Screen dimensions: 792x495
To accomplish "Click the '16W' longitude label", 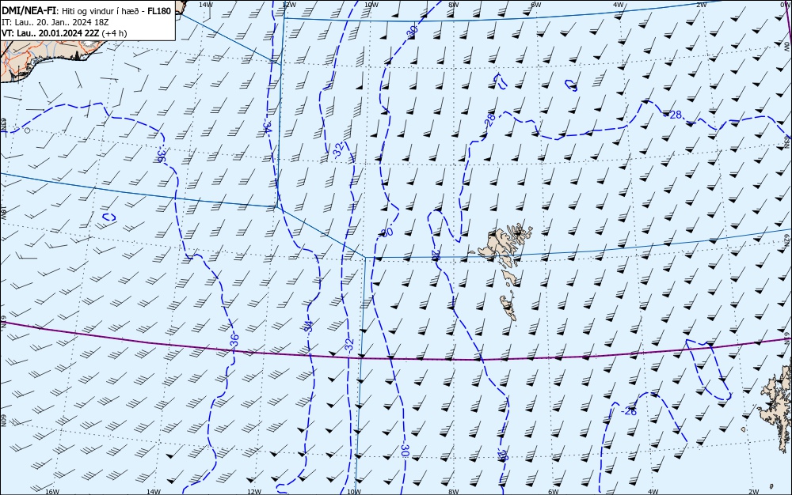I will (x=52, y=492).
